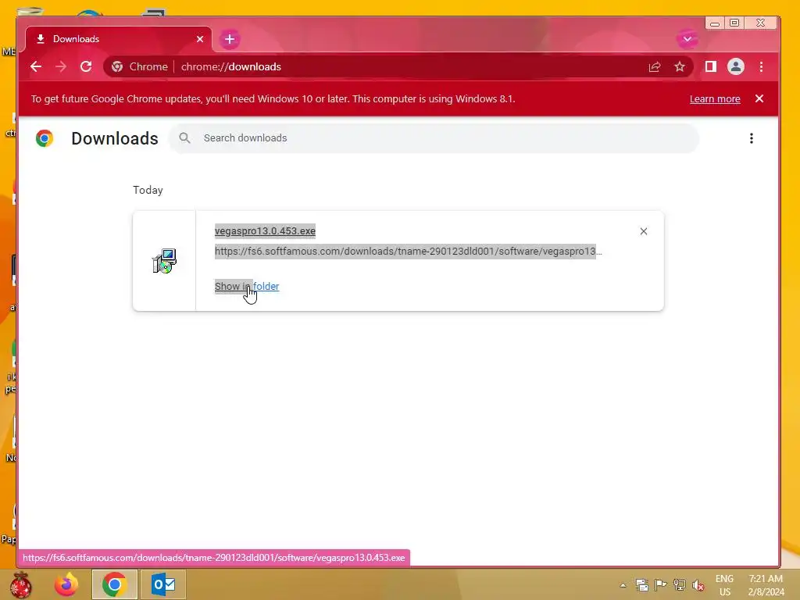800x600 pixels.
Task: Open Firefox from the taskbar
Action: 66,584
